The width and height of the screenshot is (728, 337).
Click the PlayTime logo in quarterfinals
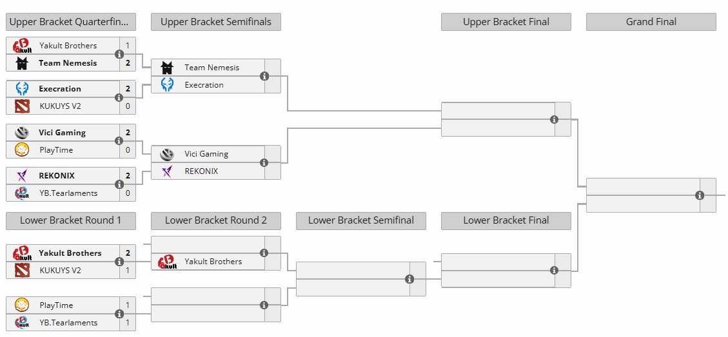(22, 150)
